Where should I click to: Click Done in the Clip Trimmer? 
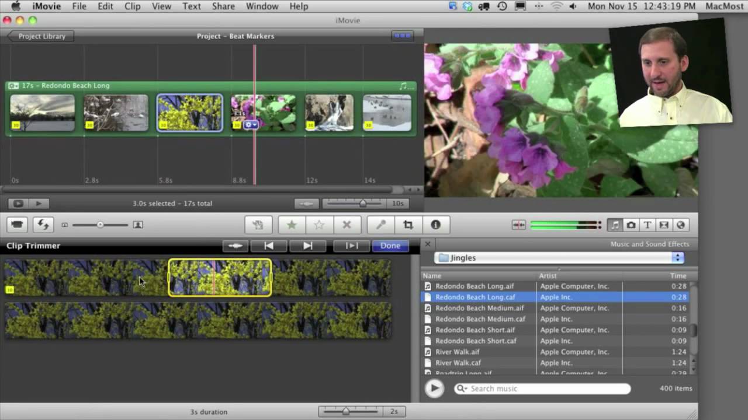click(x=390, y=246)
